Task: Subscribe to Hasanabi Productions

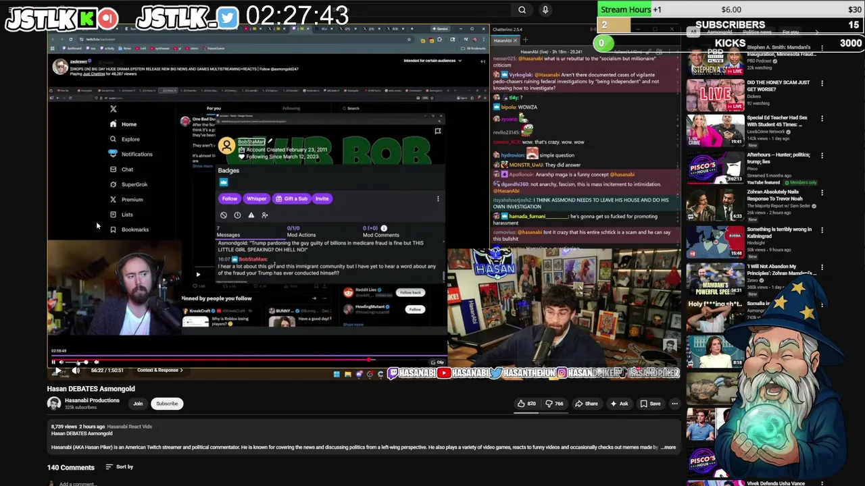Action: point(167,404)
